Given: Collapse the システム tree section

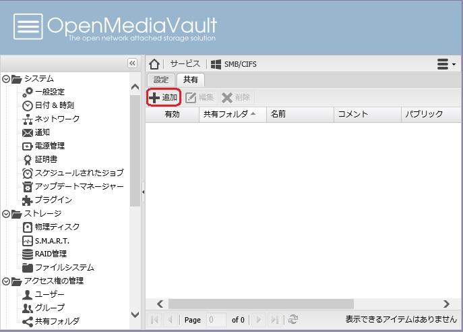Looking at the screenshot, I should (x=6, y=79).
